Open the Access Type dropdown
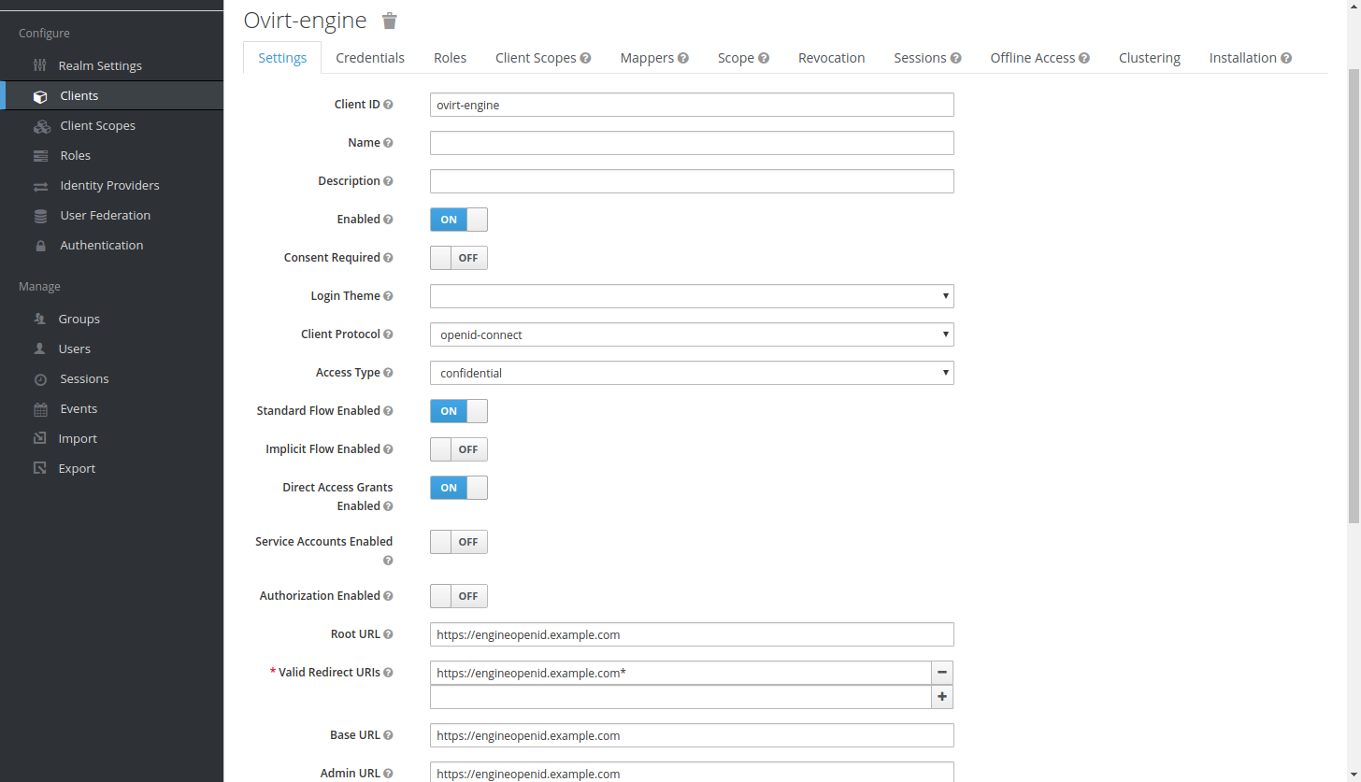The image size is (1361, 782). [691, 373]
